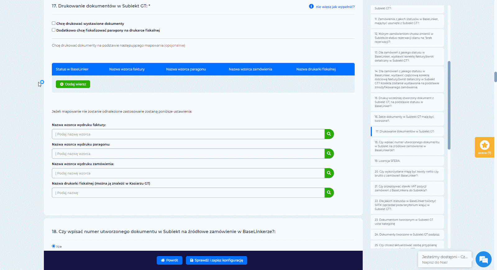The height and width of the screenshot is (270, 497).
Task: Click search icon for 'Nazwa wzorca wydruku zamówienia'
Action: click(x=329, y=173)
